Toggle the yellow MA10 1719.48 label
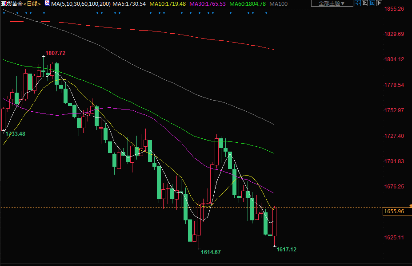The height and width of the screenshot is (266, 412). pyautogui.click(x=168, y=4)
